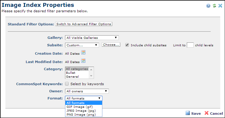Expand the Gallery dropdown
This screenshot has height=118, width=225.
(x=92, y=38)
